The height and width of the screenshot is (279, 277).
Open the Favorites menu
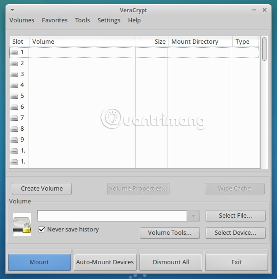point(55,20)
